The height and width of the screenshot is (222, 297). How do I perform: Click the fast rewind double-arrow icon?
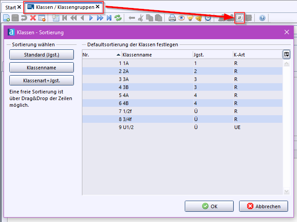73,18
